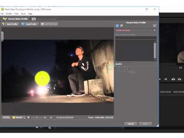Maximize the Neat Video window

[x=147, y=9]
